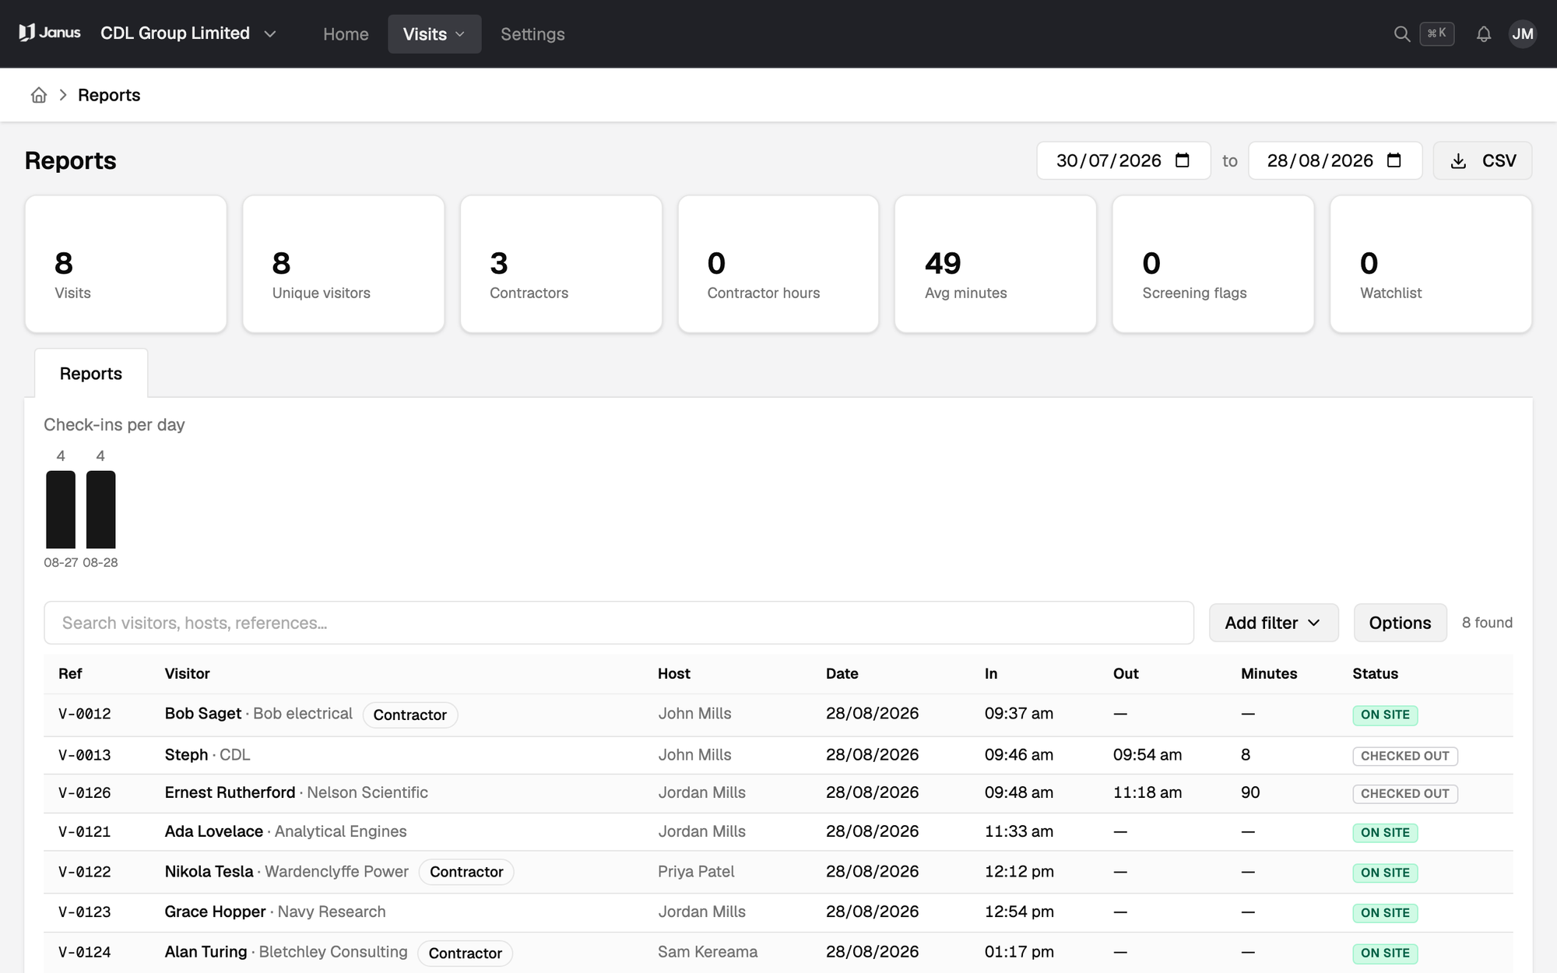Click the 08-28 check-ins bar

(100, 509)
